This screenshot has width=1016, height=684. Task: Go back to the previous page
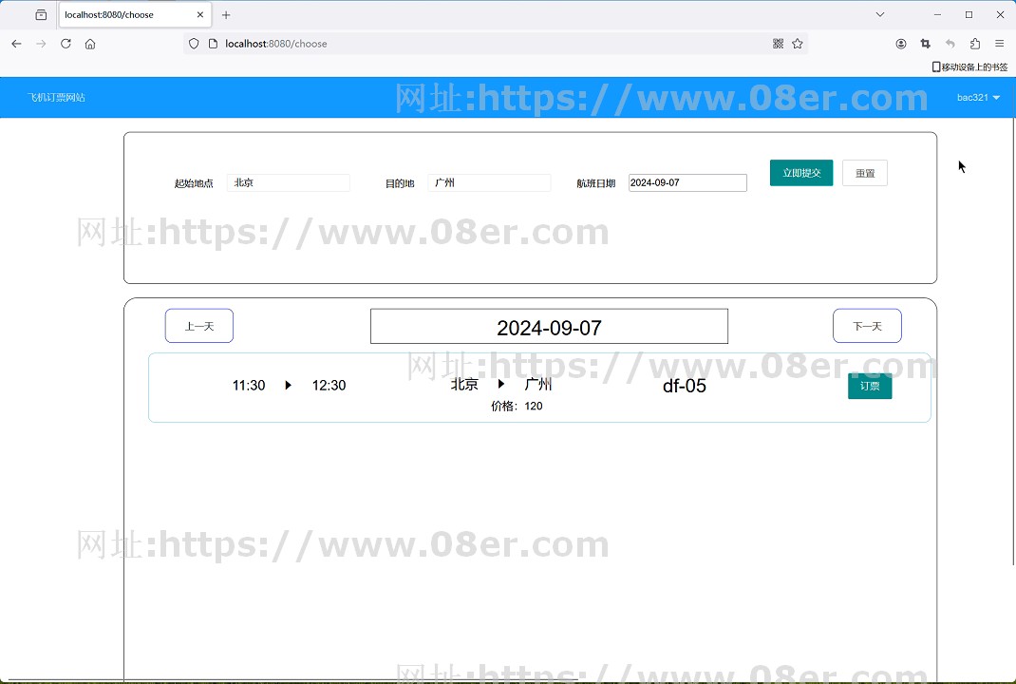coord(16,44)
